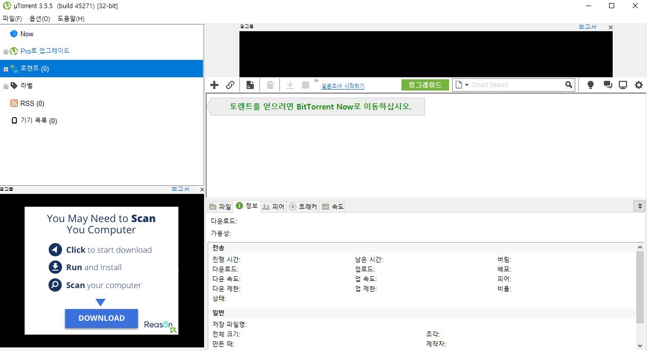Switch to the 정보 tab
Screen dimensions: 647x351
pos(247,206)
